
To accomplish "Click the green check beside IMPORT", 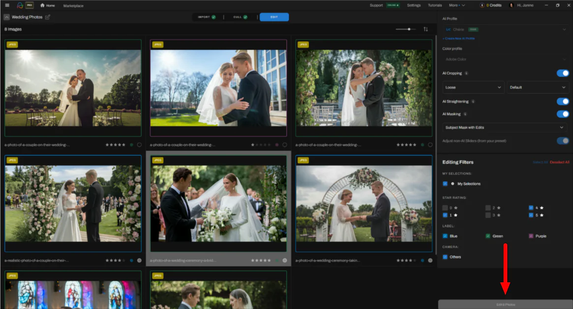I will point(213,17).
